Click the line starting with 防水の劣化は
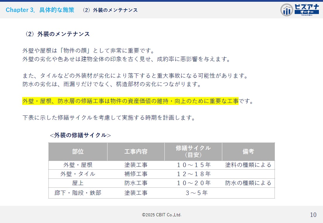 (x=112, y=84)
